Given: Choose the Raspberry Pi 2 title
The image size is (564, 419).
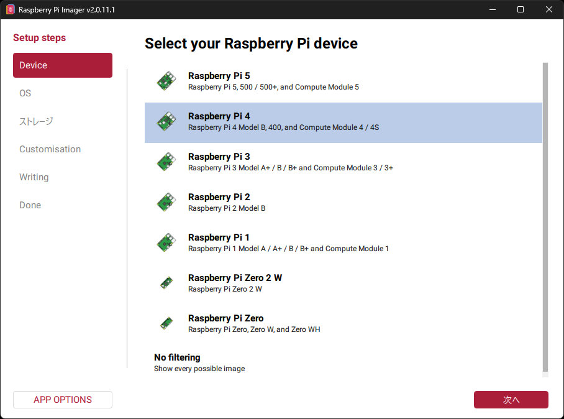Looking at the screenshot, I should click(x=219, y=197).
